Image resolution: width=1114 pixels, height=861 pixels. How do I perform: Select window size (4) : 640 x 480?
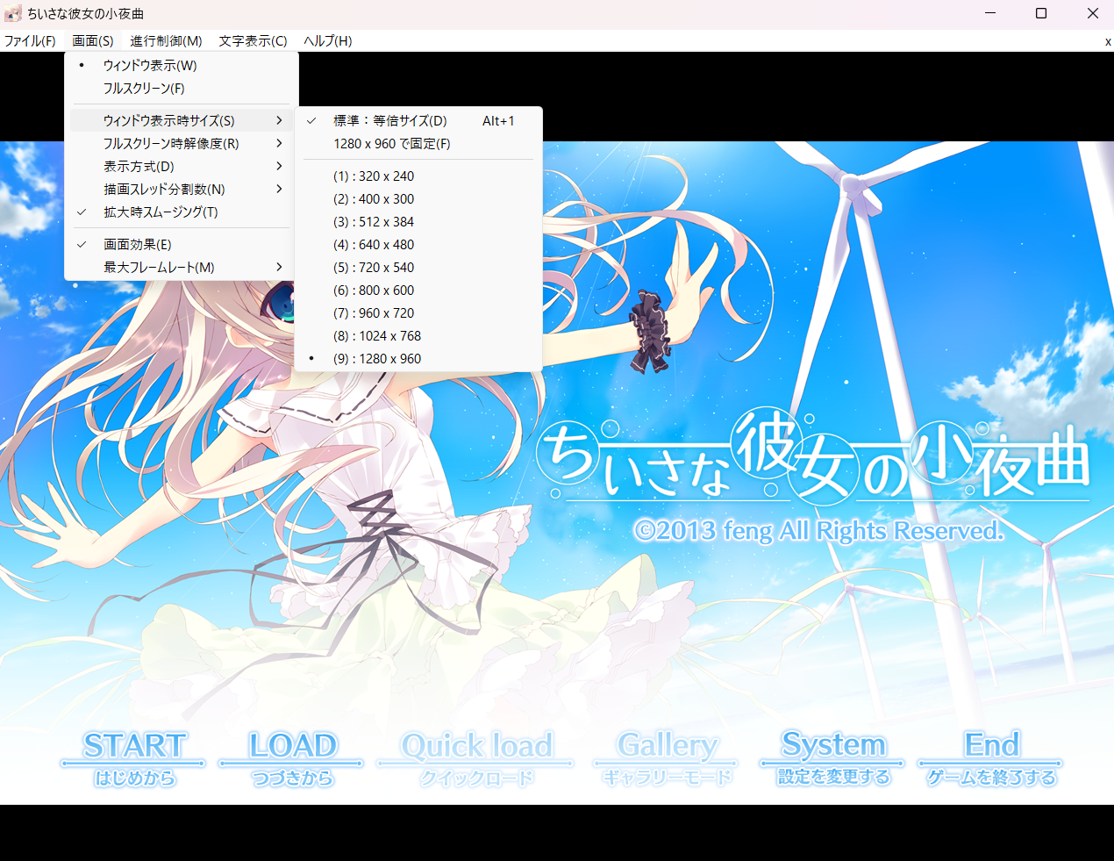click(x=418, y=245)
